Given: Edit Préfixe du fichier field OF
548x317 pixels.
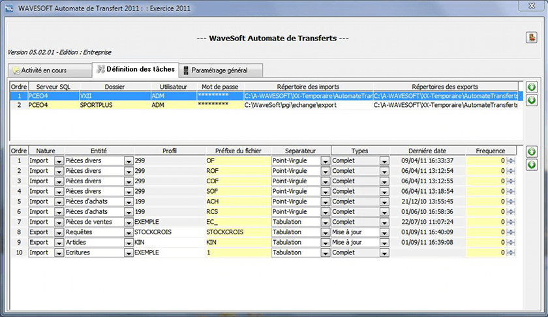Looking at the screenshot, I should 238,160.
